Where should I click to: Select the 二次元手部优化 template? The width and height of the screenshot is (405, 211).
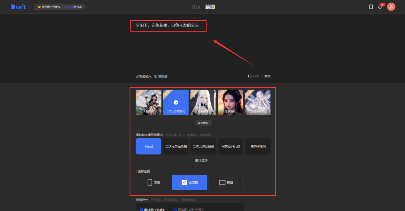[176, 102]
